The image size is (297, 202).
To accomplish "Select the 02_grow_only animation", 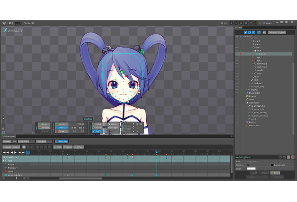I will coord(257,109).
